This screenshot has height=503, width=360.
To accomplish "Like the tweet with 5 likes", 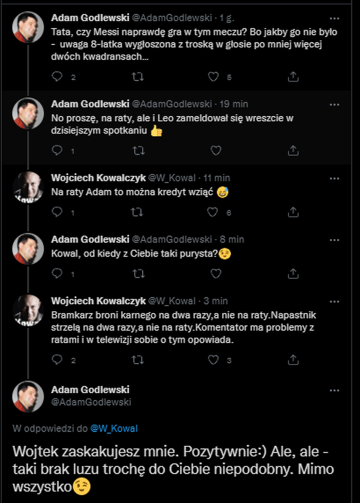I will point(213,77).
